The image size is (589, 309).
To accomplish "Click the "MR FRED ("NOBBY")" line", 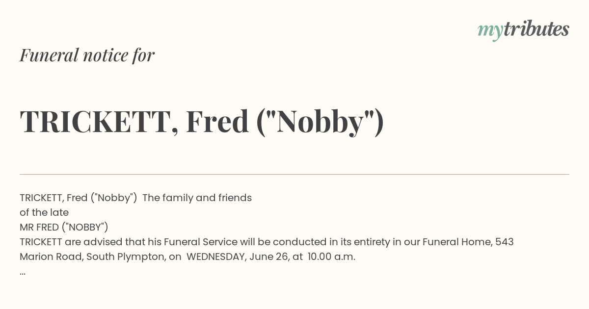I will (x=64, y=227).
